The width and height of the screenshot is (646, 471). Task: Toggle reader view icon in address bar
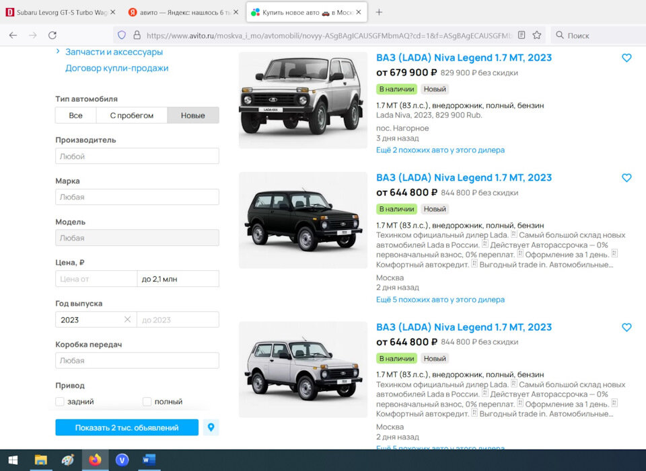[x=521, y=36]
